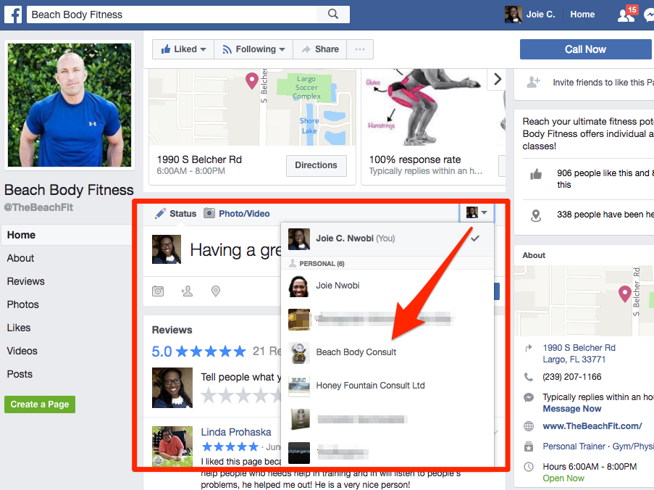Click the 100% response rate text
This screenshot has height=490, width=654.
[x=414, y=159]
